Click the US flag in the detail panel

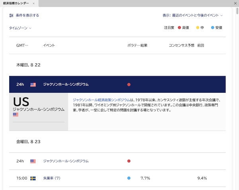point(16,115)
